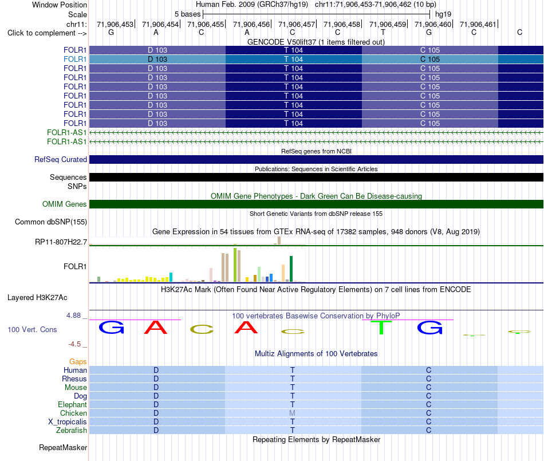
Task: Click the Publications SNPs label
Action: click(x=77, y=186)
